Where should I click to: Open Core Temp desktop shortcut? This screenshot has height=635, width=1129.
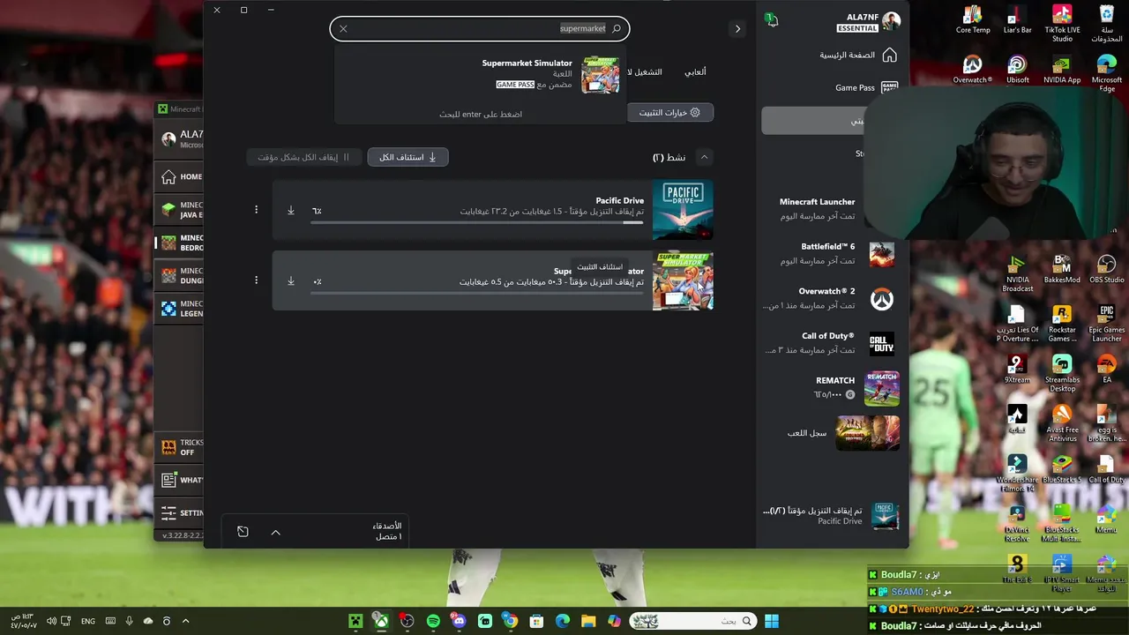click(x=973, y=19)
